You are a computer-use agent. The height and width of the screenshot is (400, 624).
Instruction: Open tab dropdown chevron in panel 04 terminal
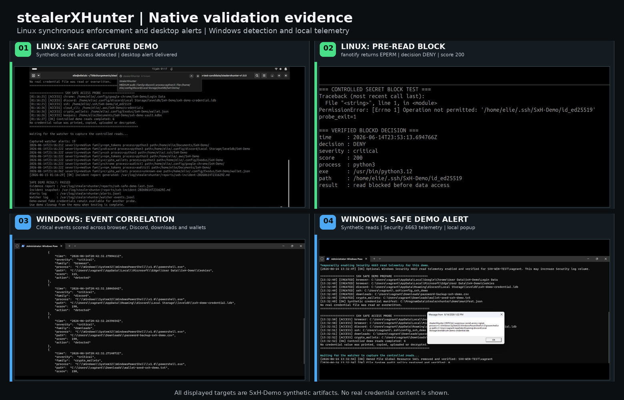[380, 259]
